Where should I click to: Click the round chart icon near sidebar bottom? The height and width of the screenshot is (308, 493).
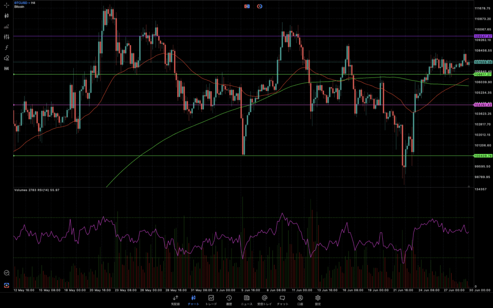6,273
